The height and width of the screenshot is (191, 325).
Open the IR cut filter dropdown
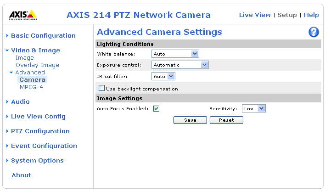point(163,76)
